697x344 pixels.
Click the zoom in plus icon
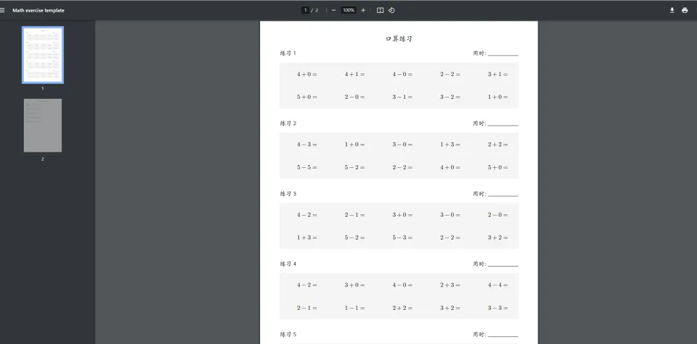(363, 10)
